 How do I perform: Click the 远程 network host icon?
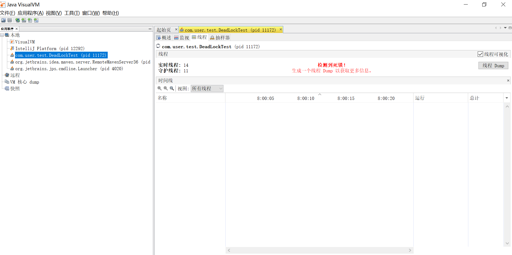coord(7,75)
